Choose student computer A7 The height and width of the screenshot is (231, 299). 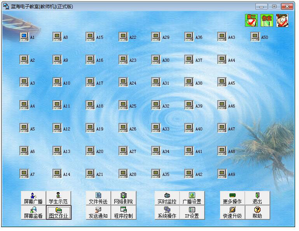(24, 174)
